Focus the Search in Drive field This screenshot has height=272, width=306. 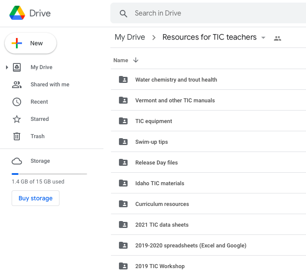click(208, 13)
